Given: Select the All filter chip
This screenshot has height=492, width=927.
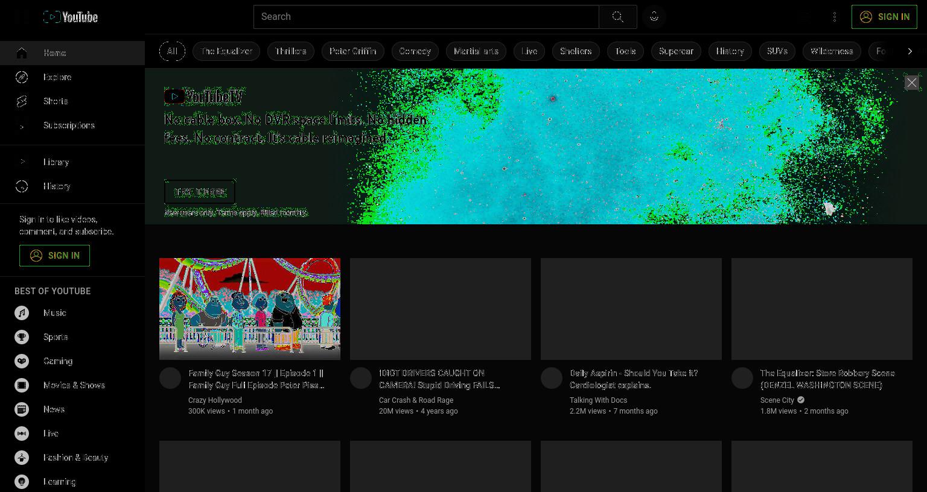Looking at the screenshot, I should [x=172, y=51].
